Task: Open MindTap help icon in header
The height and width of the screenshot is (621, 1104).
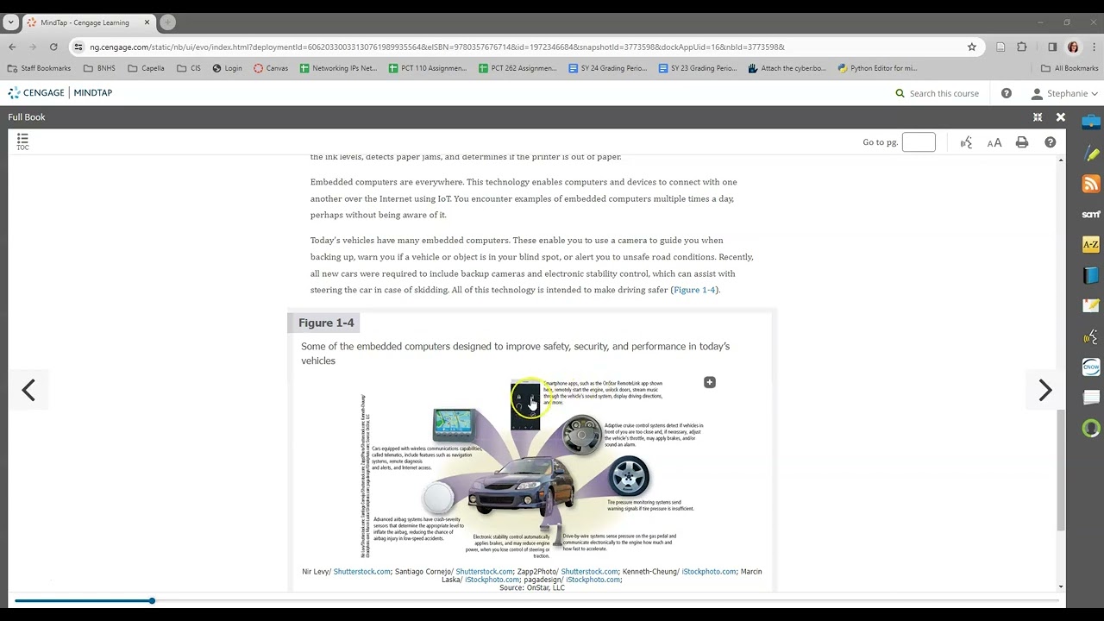Action: point(1007,93)
